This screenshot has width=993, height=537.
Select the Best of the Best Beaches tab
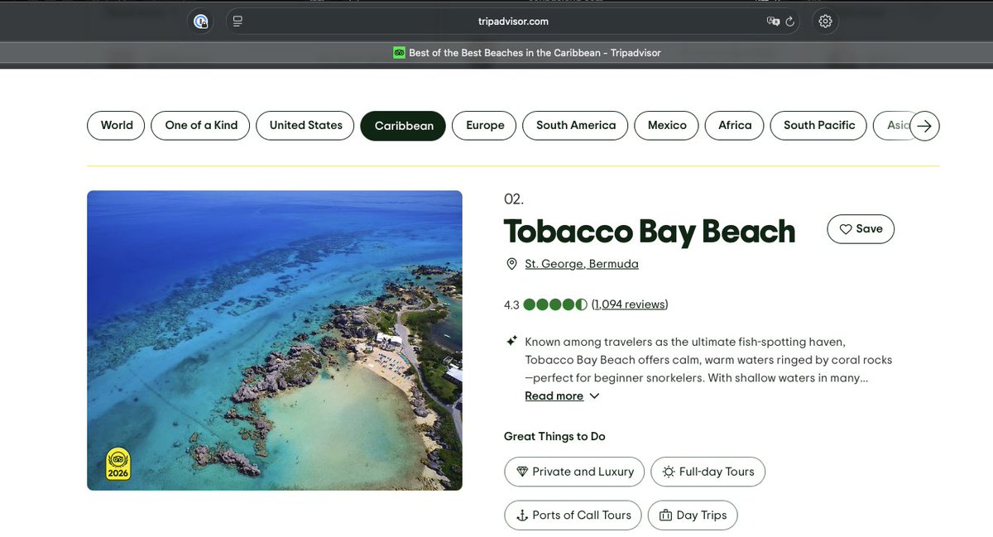click(526, 53)
